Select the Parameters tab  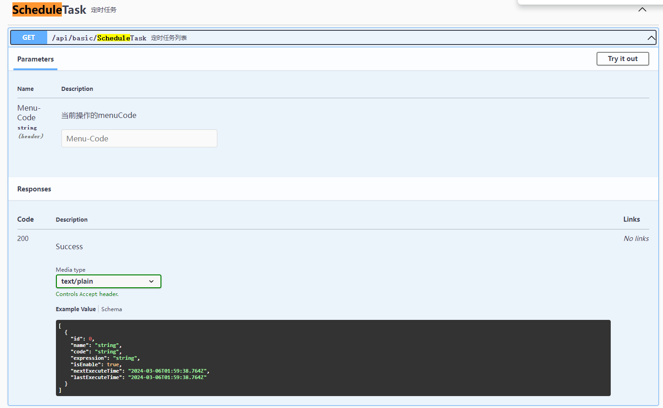click(35, 59)
